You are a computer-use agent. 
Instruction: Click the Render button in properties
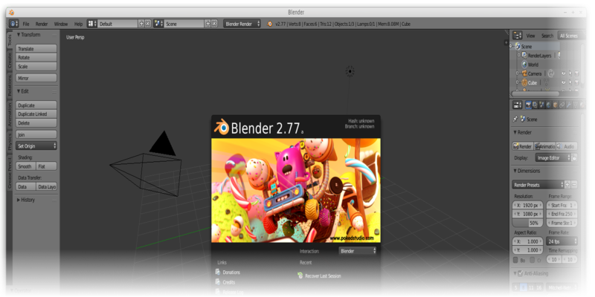[x=523, y=146]
